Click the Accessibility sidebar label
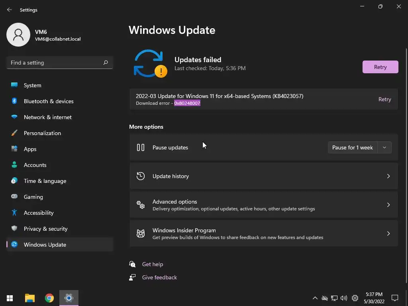 coord(39,213)
